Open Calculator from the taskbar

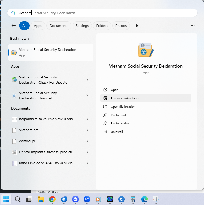click(133, 199)
